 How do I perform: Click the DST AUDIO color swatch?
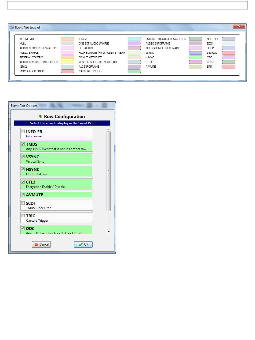pyautogui.click(x=134, y=48)
